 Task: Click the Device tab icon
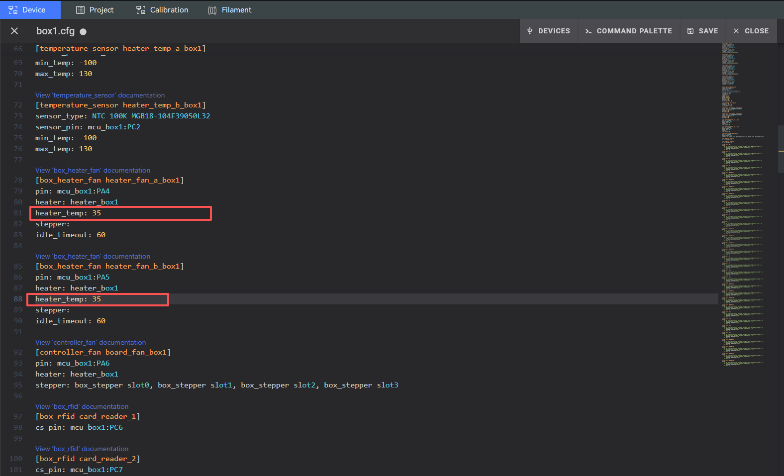[13, 10]
